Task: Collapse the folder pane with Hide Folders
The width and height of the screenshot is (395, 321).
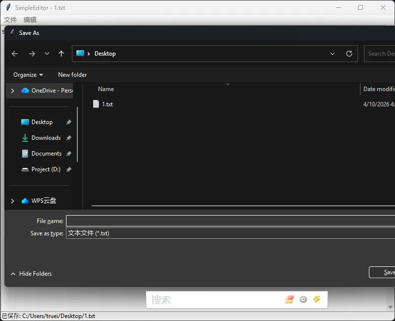Action: click(31, 274)
